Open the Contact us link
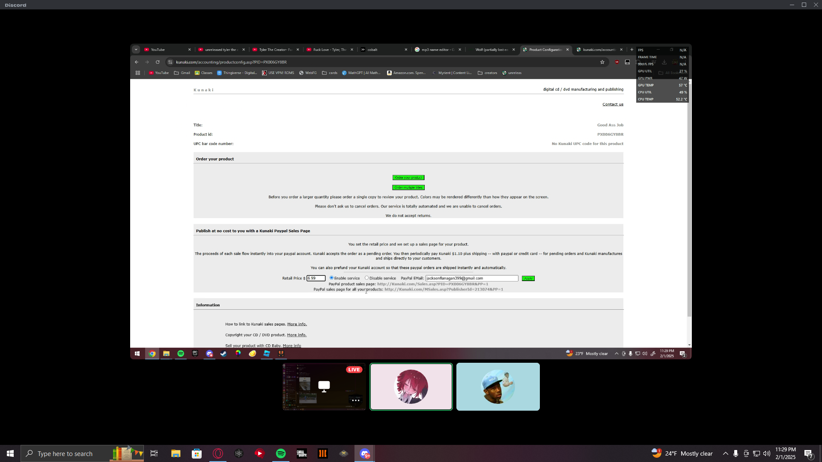The height and width of the screenshot is (462, 822). click(613, 104)
